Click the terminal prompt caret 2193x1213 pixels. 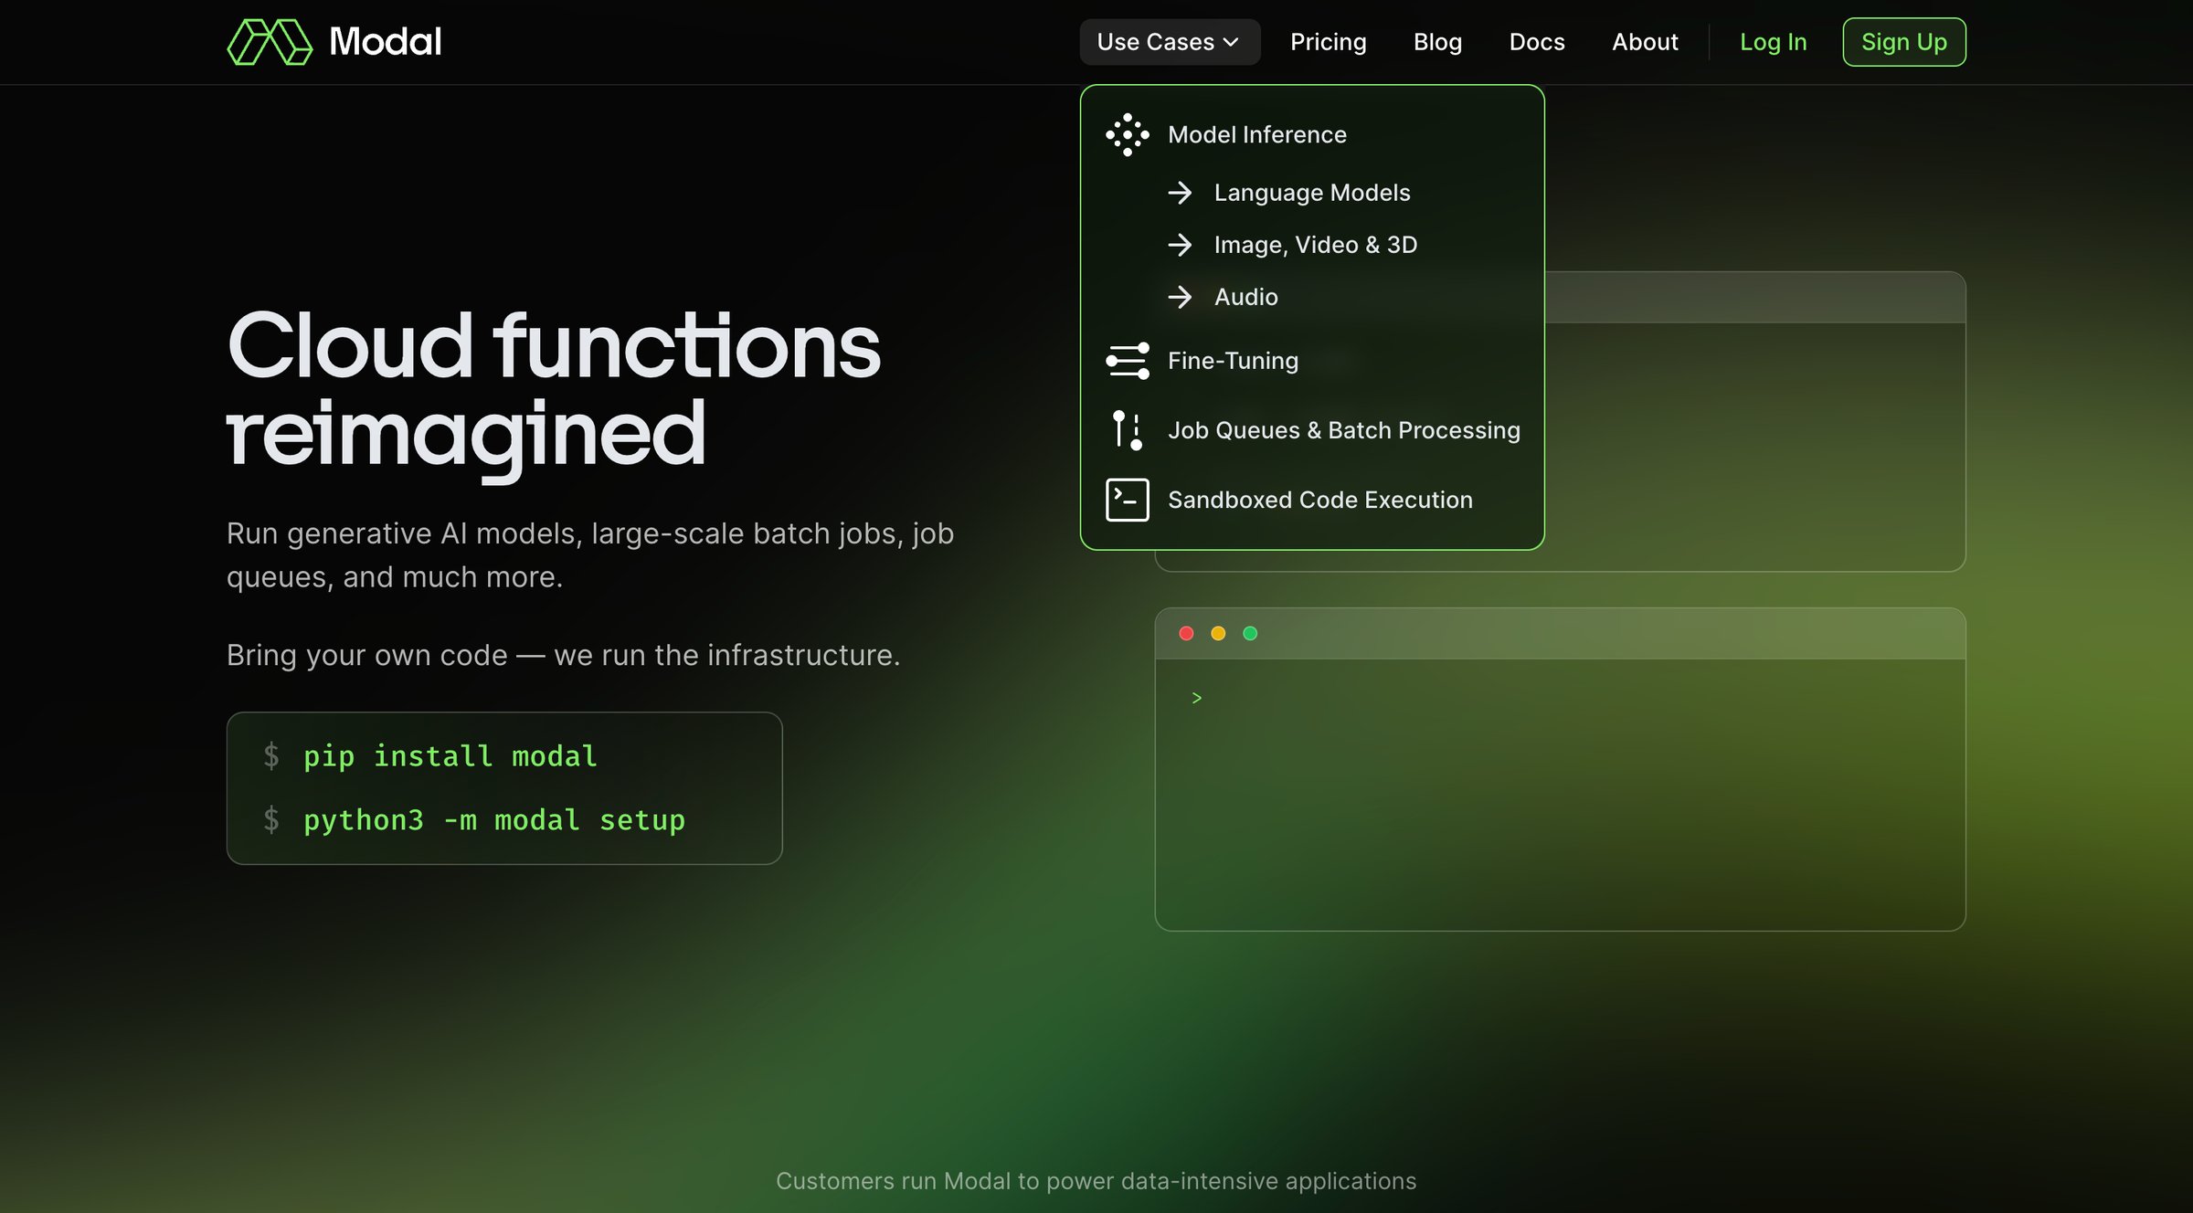pyautogui.click(x=1196, y=698)
